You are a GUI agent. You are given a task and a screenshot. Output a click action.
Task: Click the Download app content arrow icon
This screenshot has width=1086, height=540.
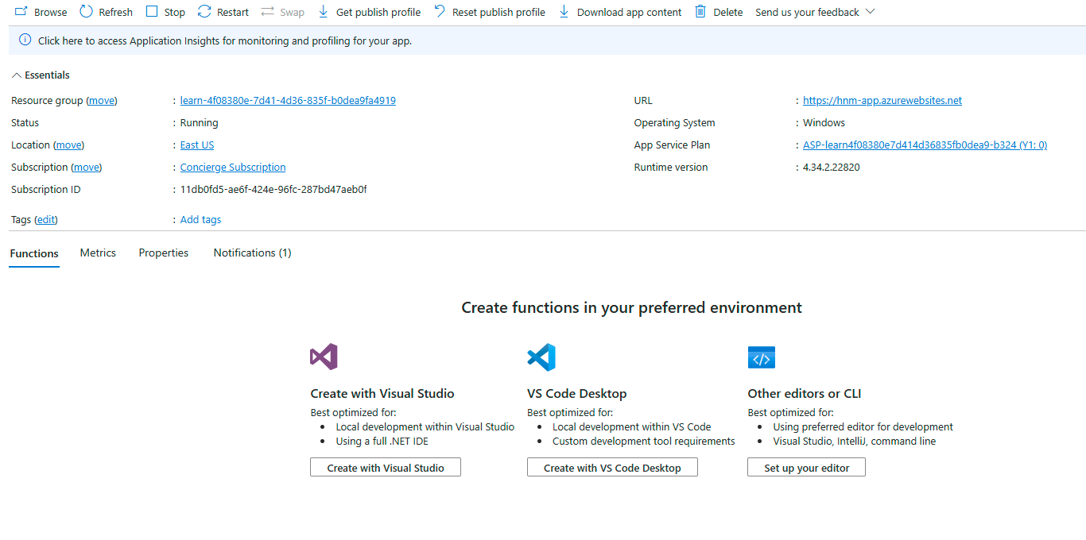click(x=564, y=11)
